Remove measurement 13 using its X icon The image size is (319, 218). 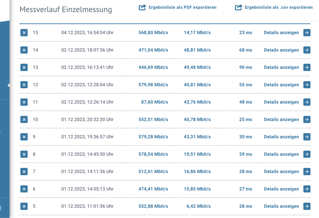[x=24, y=67]
